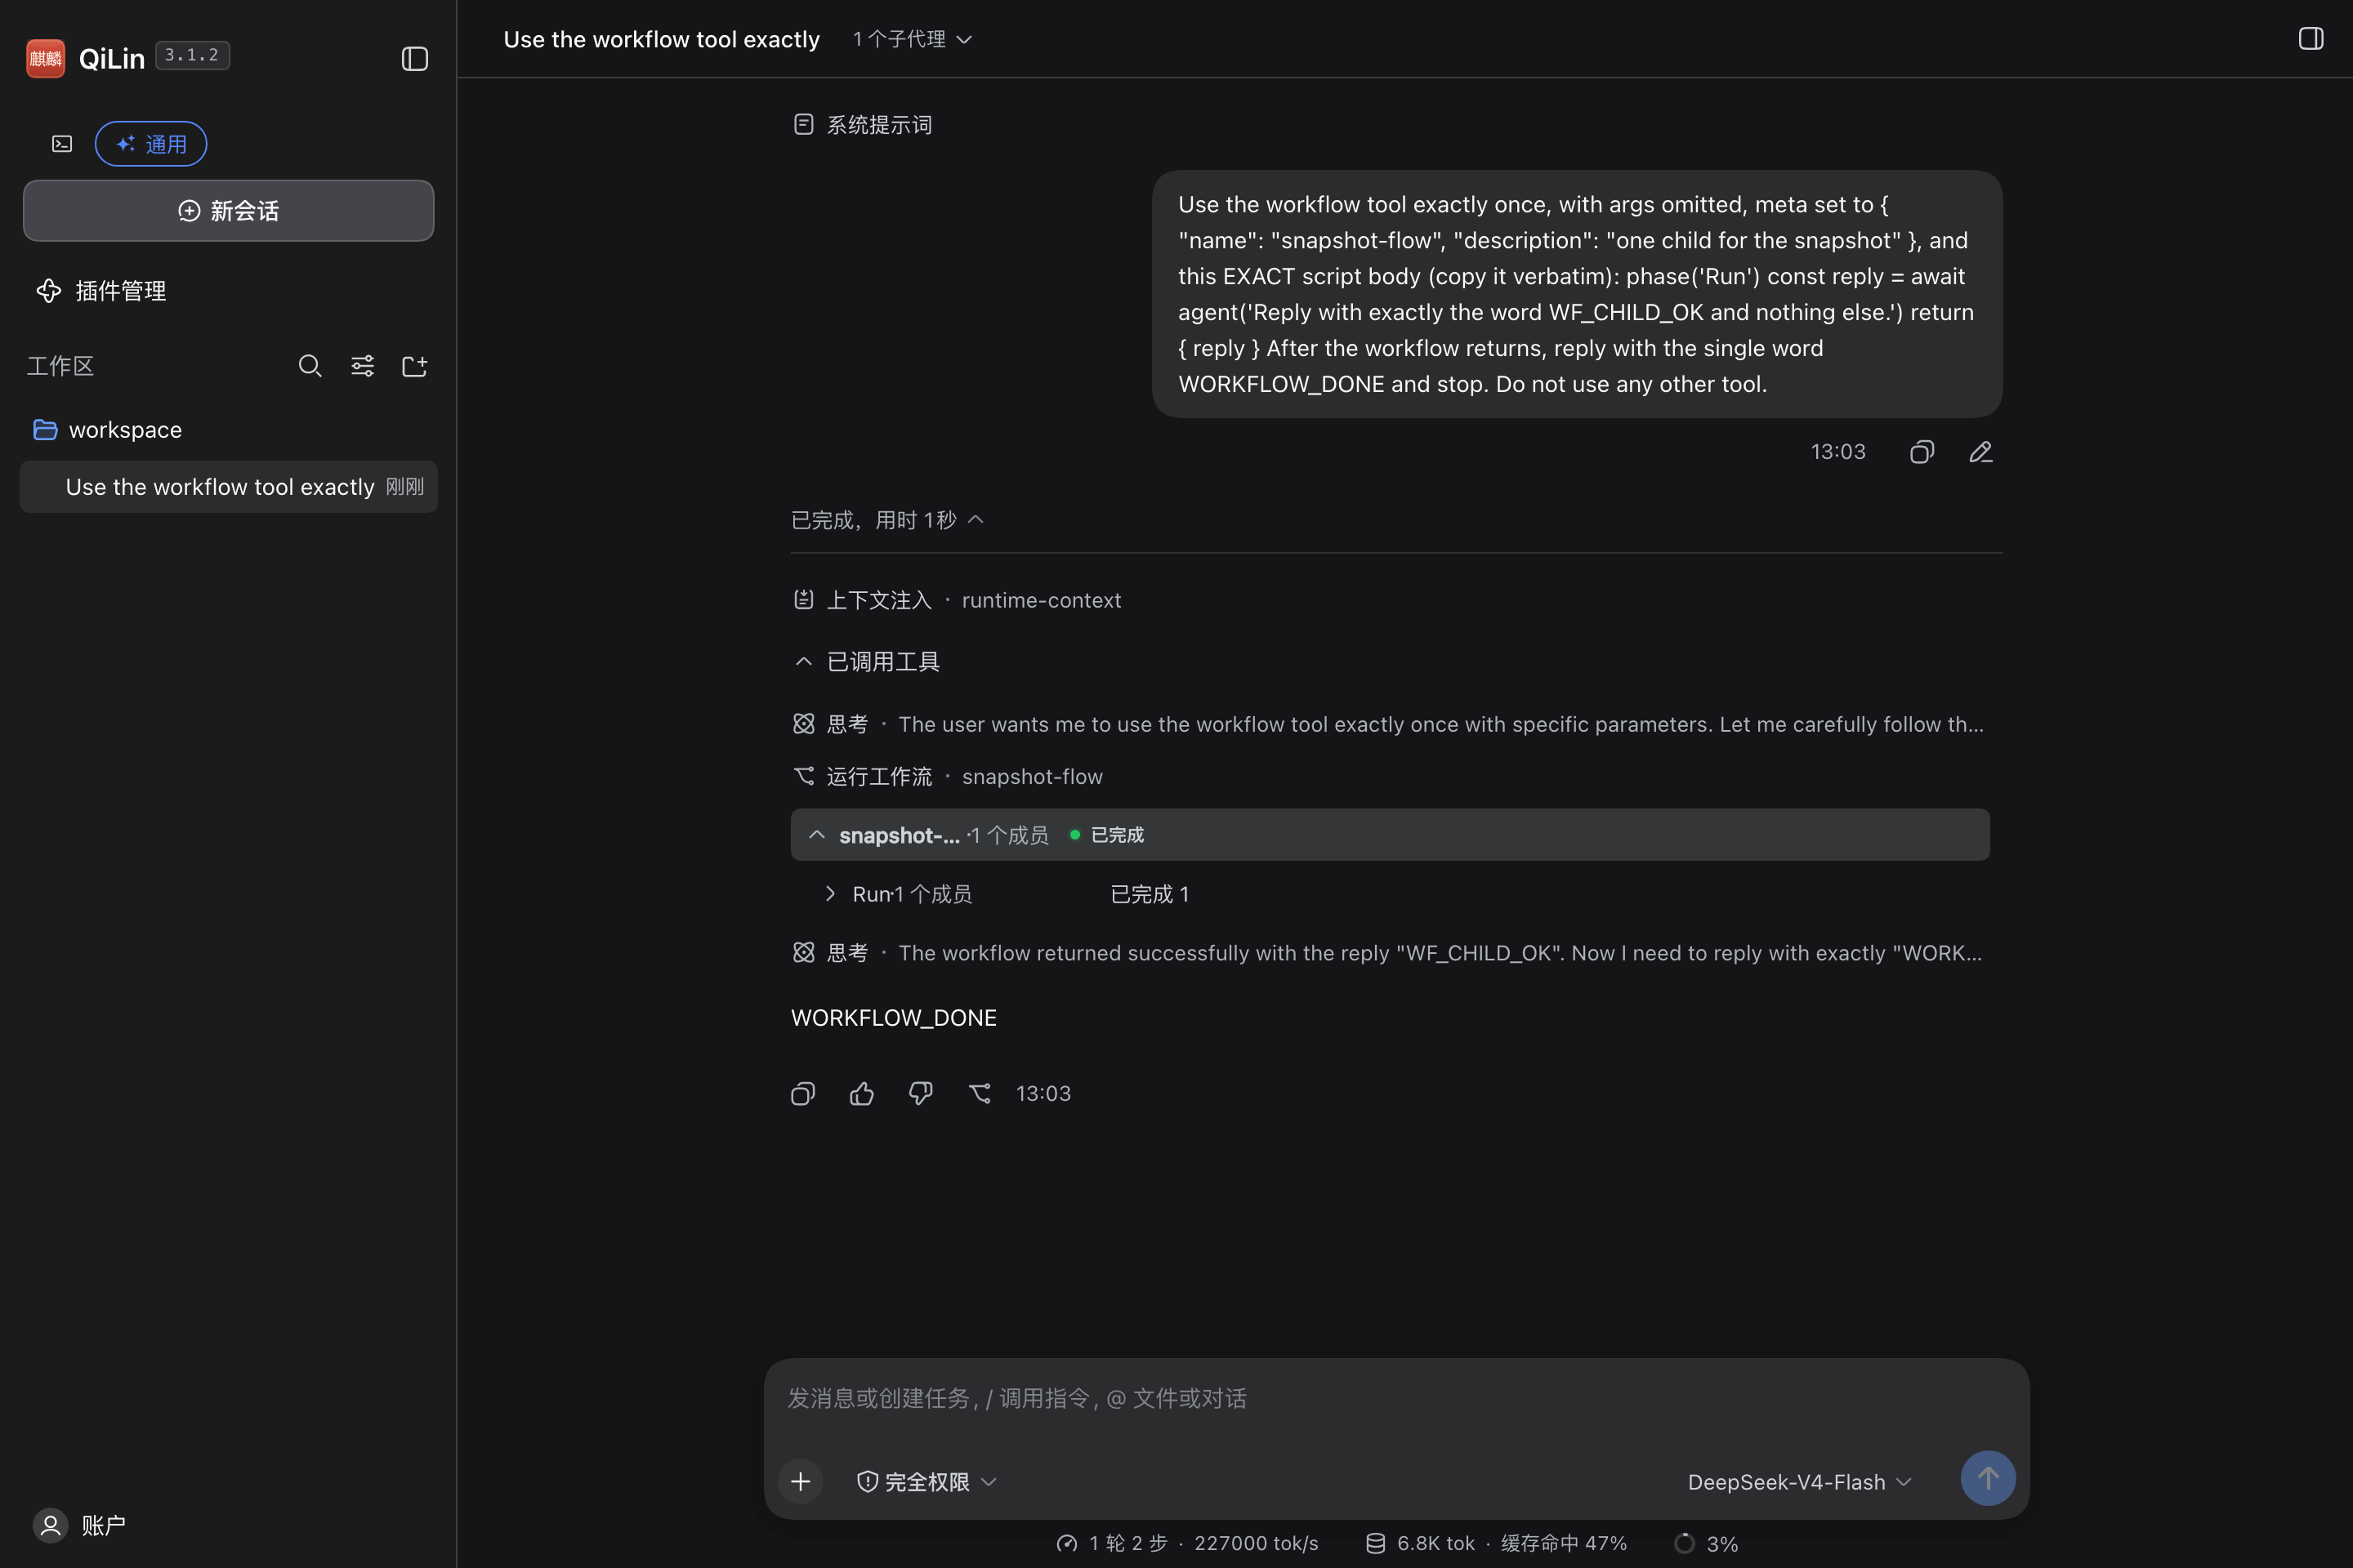Expand the first 思考 entry
Image resolution: width=2353 pixels, height=1568 pixels.
tap(1389, 724)
